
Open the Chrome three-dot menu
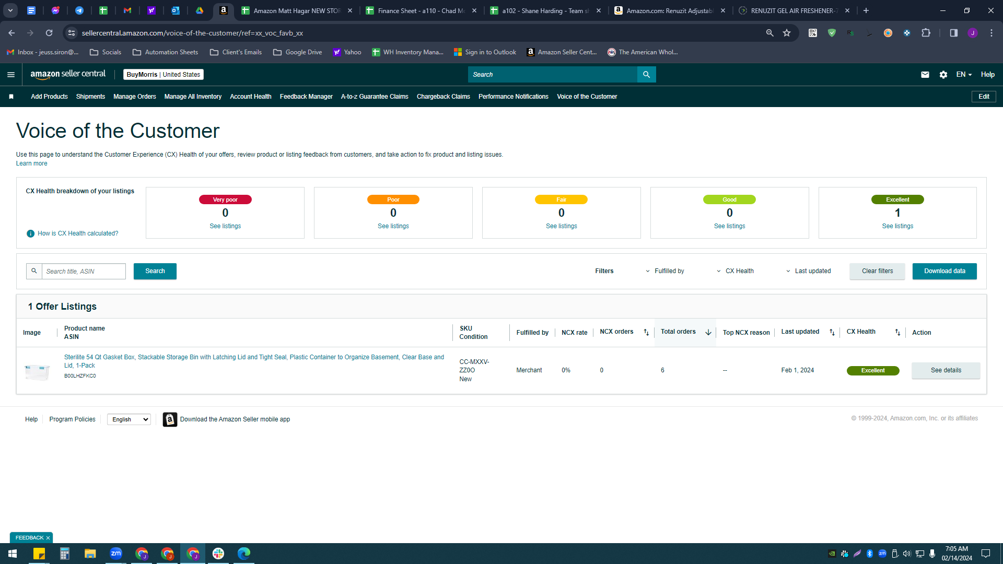(992, 33)
